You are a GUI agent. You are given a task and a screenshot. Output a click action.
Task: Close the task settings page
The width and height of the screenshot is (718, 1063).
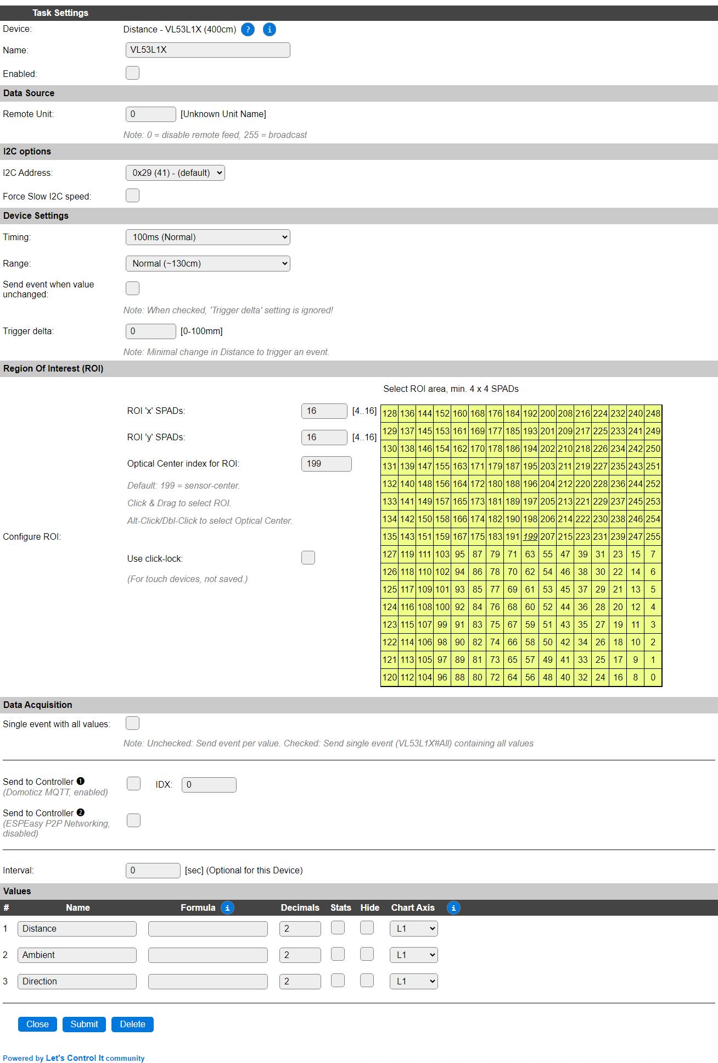pyautogui.click(x=37, y=1025)
